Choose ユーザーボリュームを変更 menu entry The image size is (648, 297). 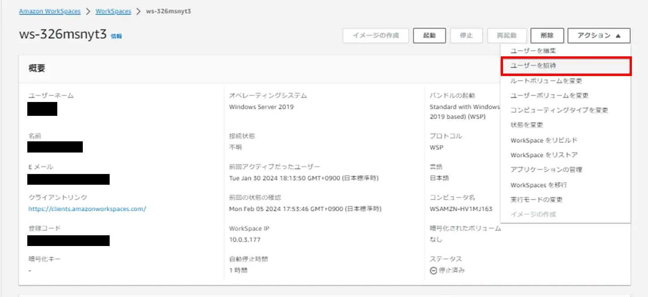point(550,96)
